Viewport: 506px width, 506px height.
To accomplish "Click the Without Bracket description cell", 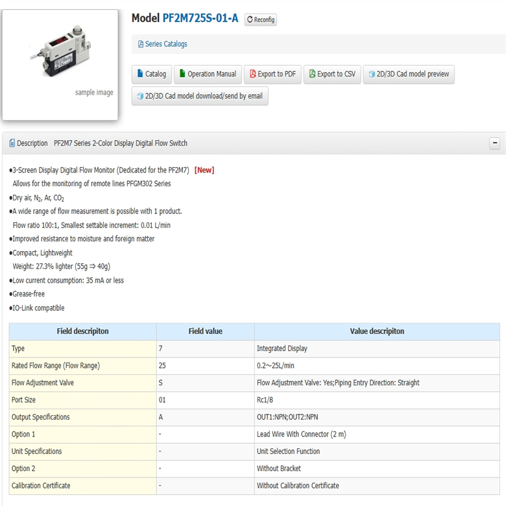I will pyautogui.click(x=377, y=468).
